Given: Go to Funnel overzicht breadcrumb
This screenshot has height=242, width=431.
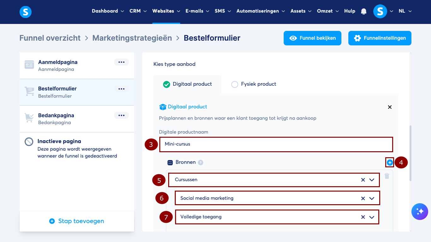Looking at the screenshot, I should click(x=50, y=38).
